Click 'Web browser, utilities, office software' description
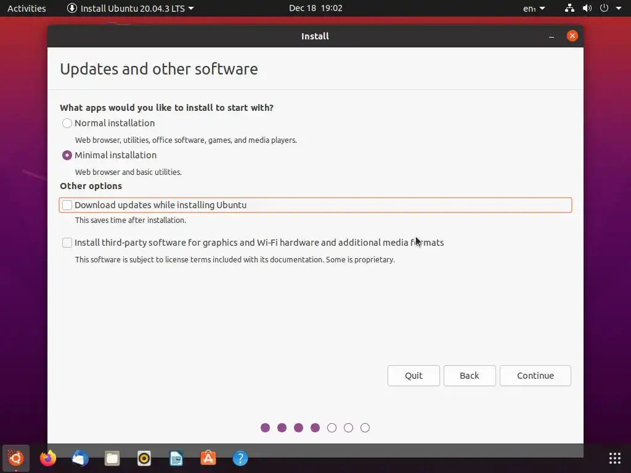 pos(186,140)
